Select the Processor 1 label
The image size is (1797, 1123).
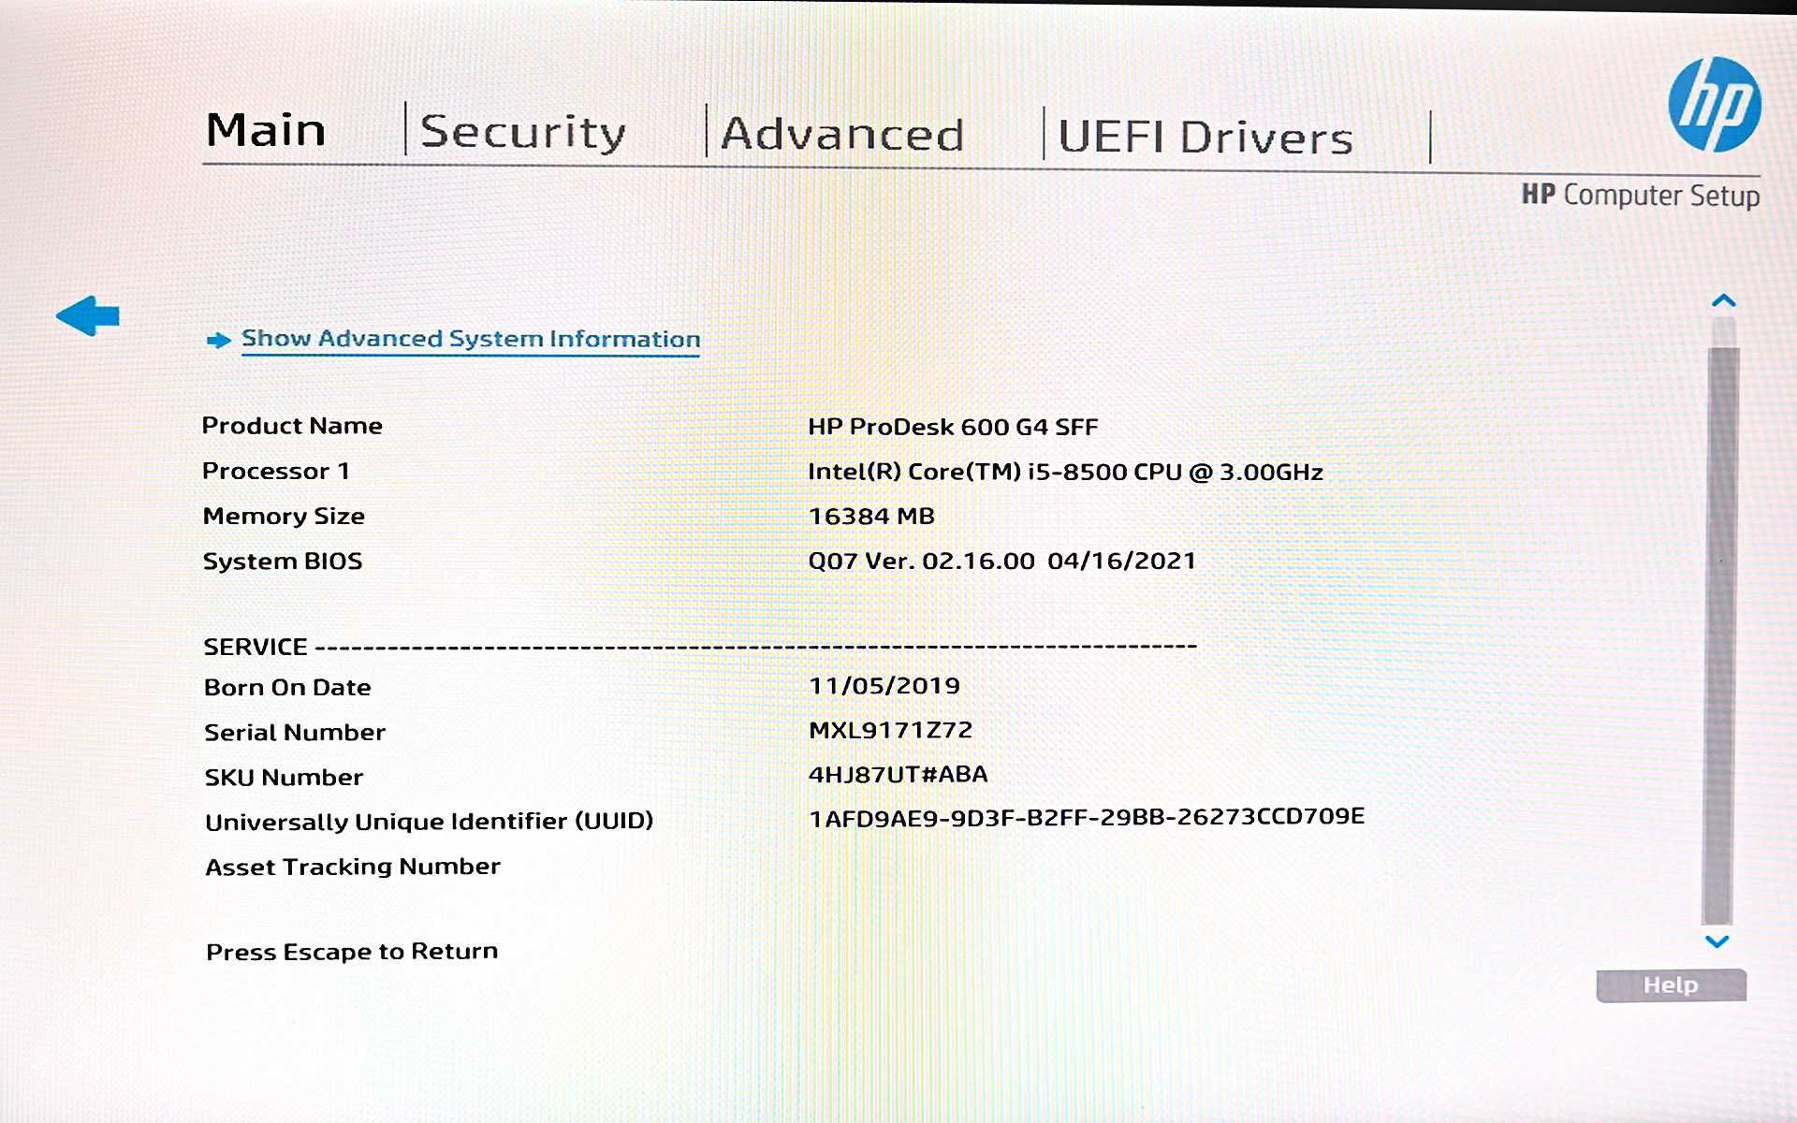[x=276, y=471]
